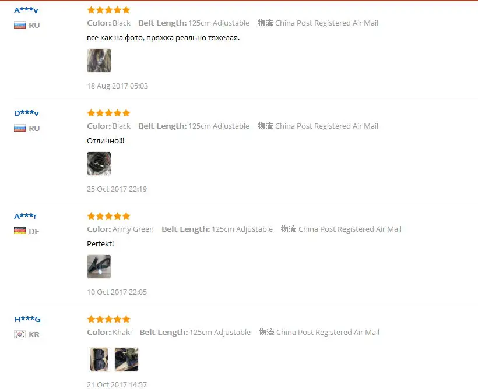The image size is (478, 389).
Task: Open first photo in H***G's review
Action: click(x=99, y=359)
